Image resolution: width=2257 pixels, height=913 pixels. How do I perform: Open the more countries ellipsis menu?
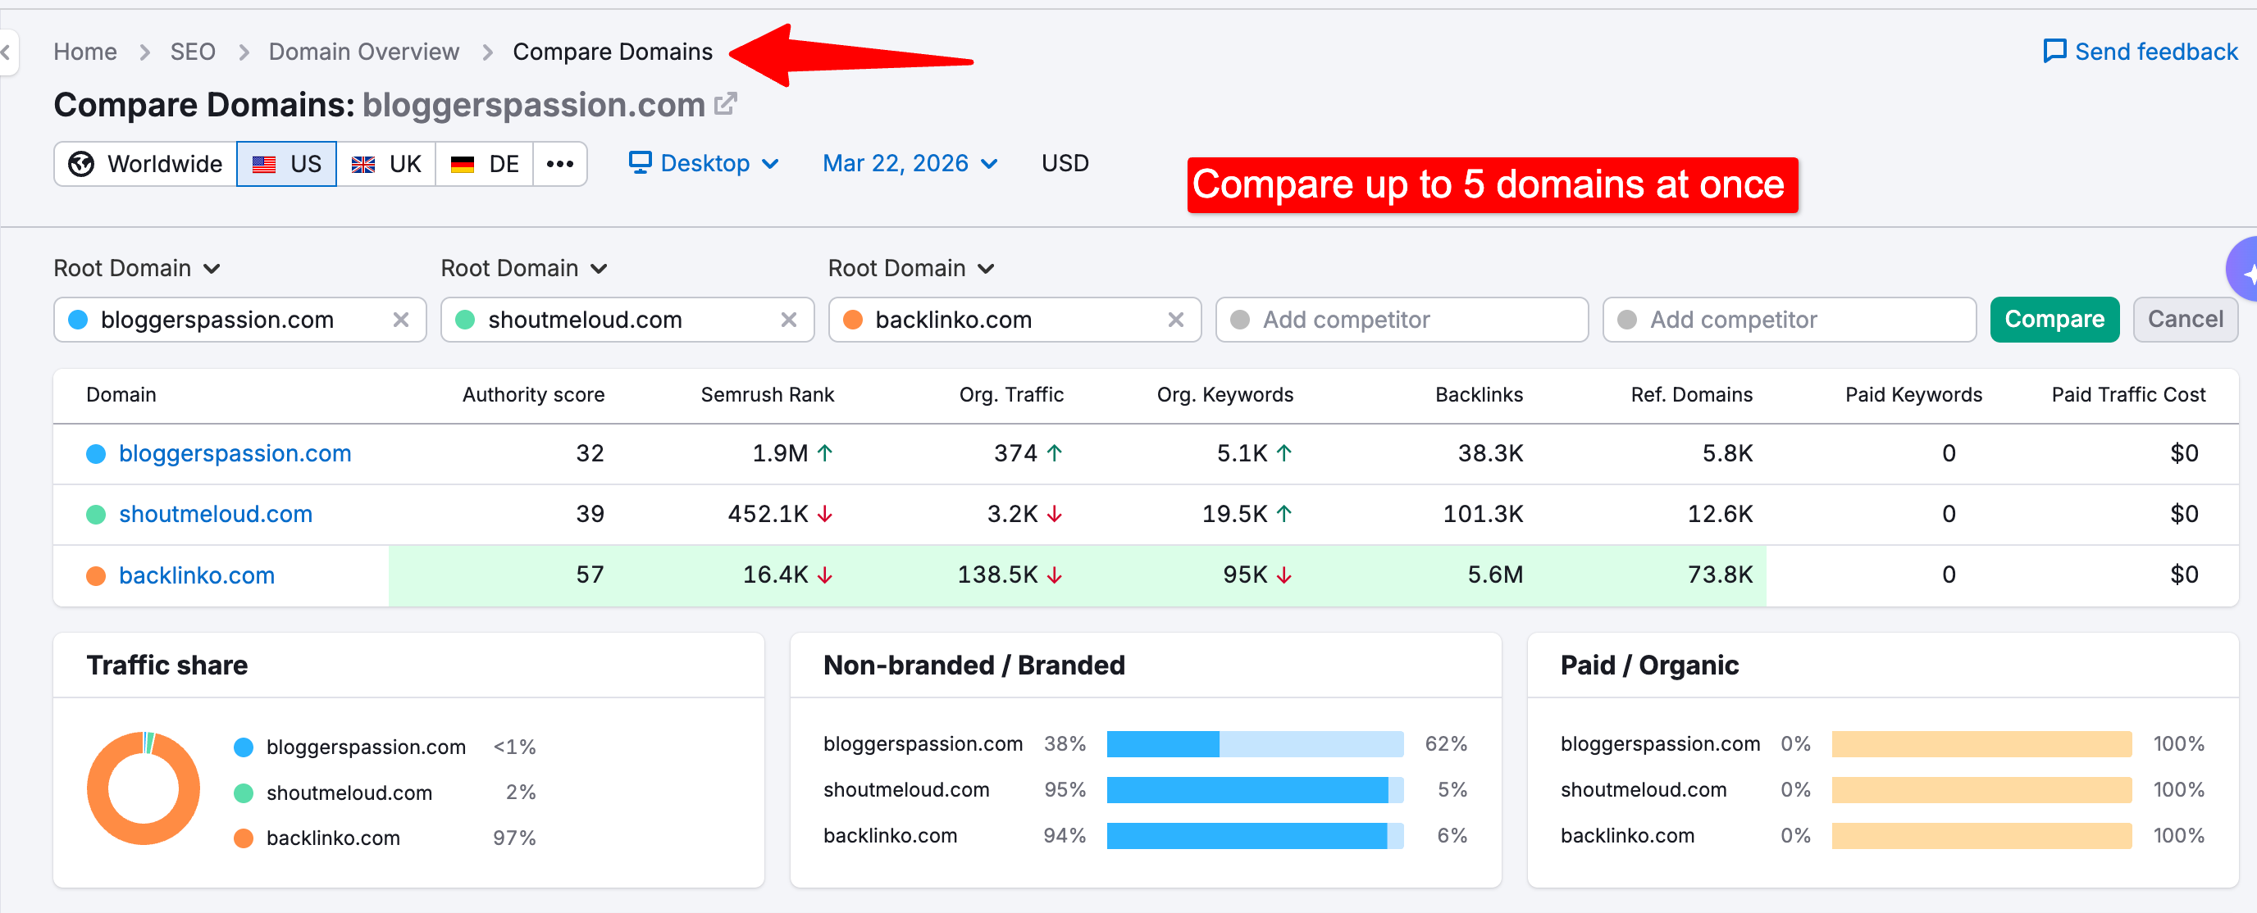pyautogui.click(x=560, y=164)
